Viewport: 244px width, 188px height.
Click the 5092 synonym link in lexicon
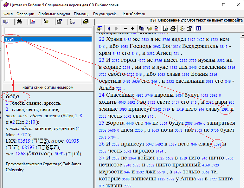click(60, 154)
